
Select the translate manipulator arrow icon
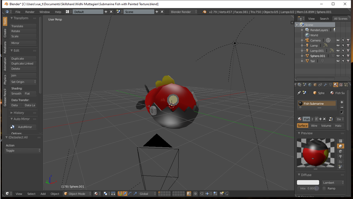tap(125, 194)
